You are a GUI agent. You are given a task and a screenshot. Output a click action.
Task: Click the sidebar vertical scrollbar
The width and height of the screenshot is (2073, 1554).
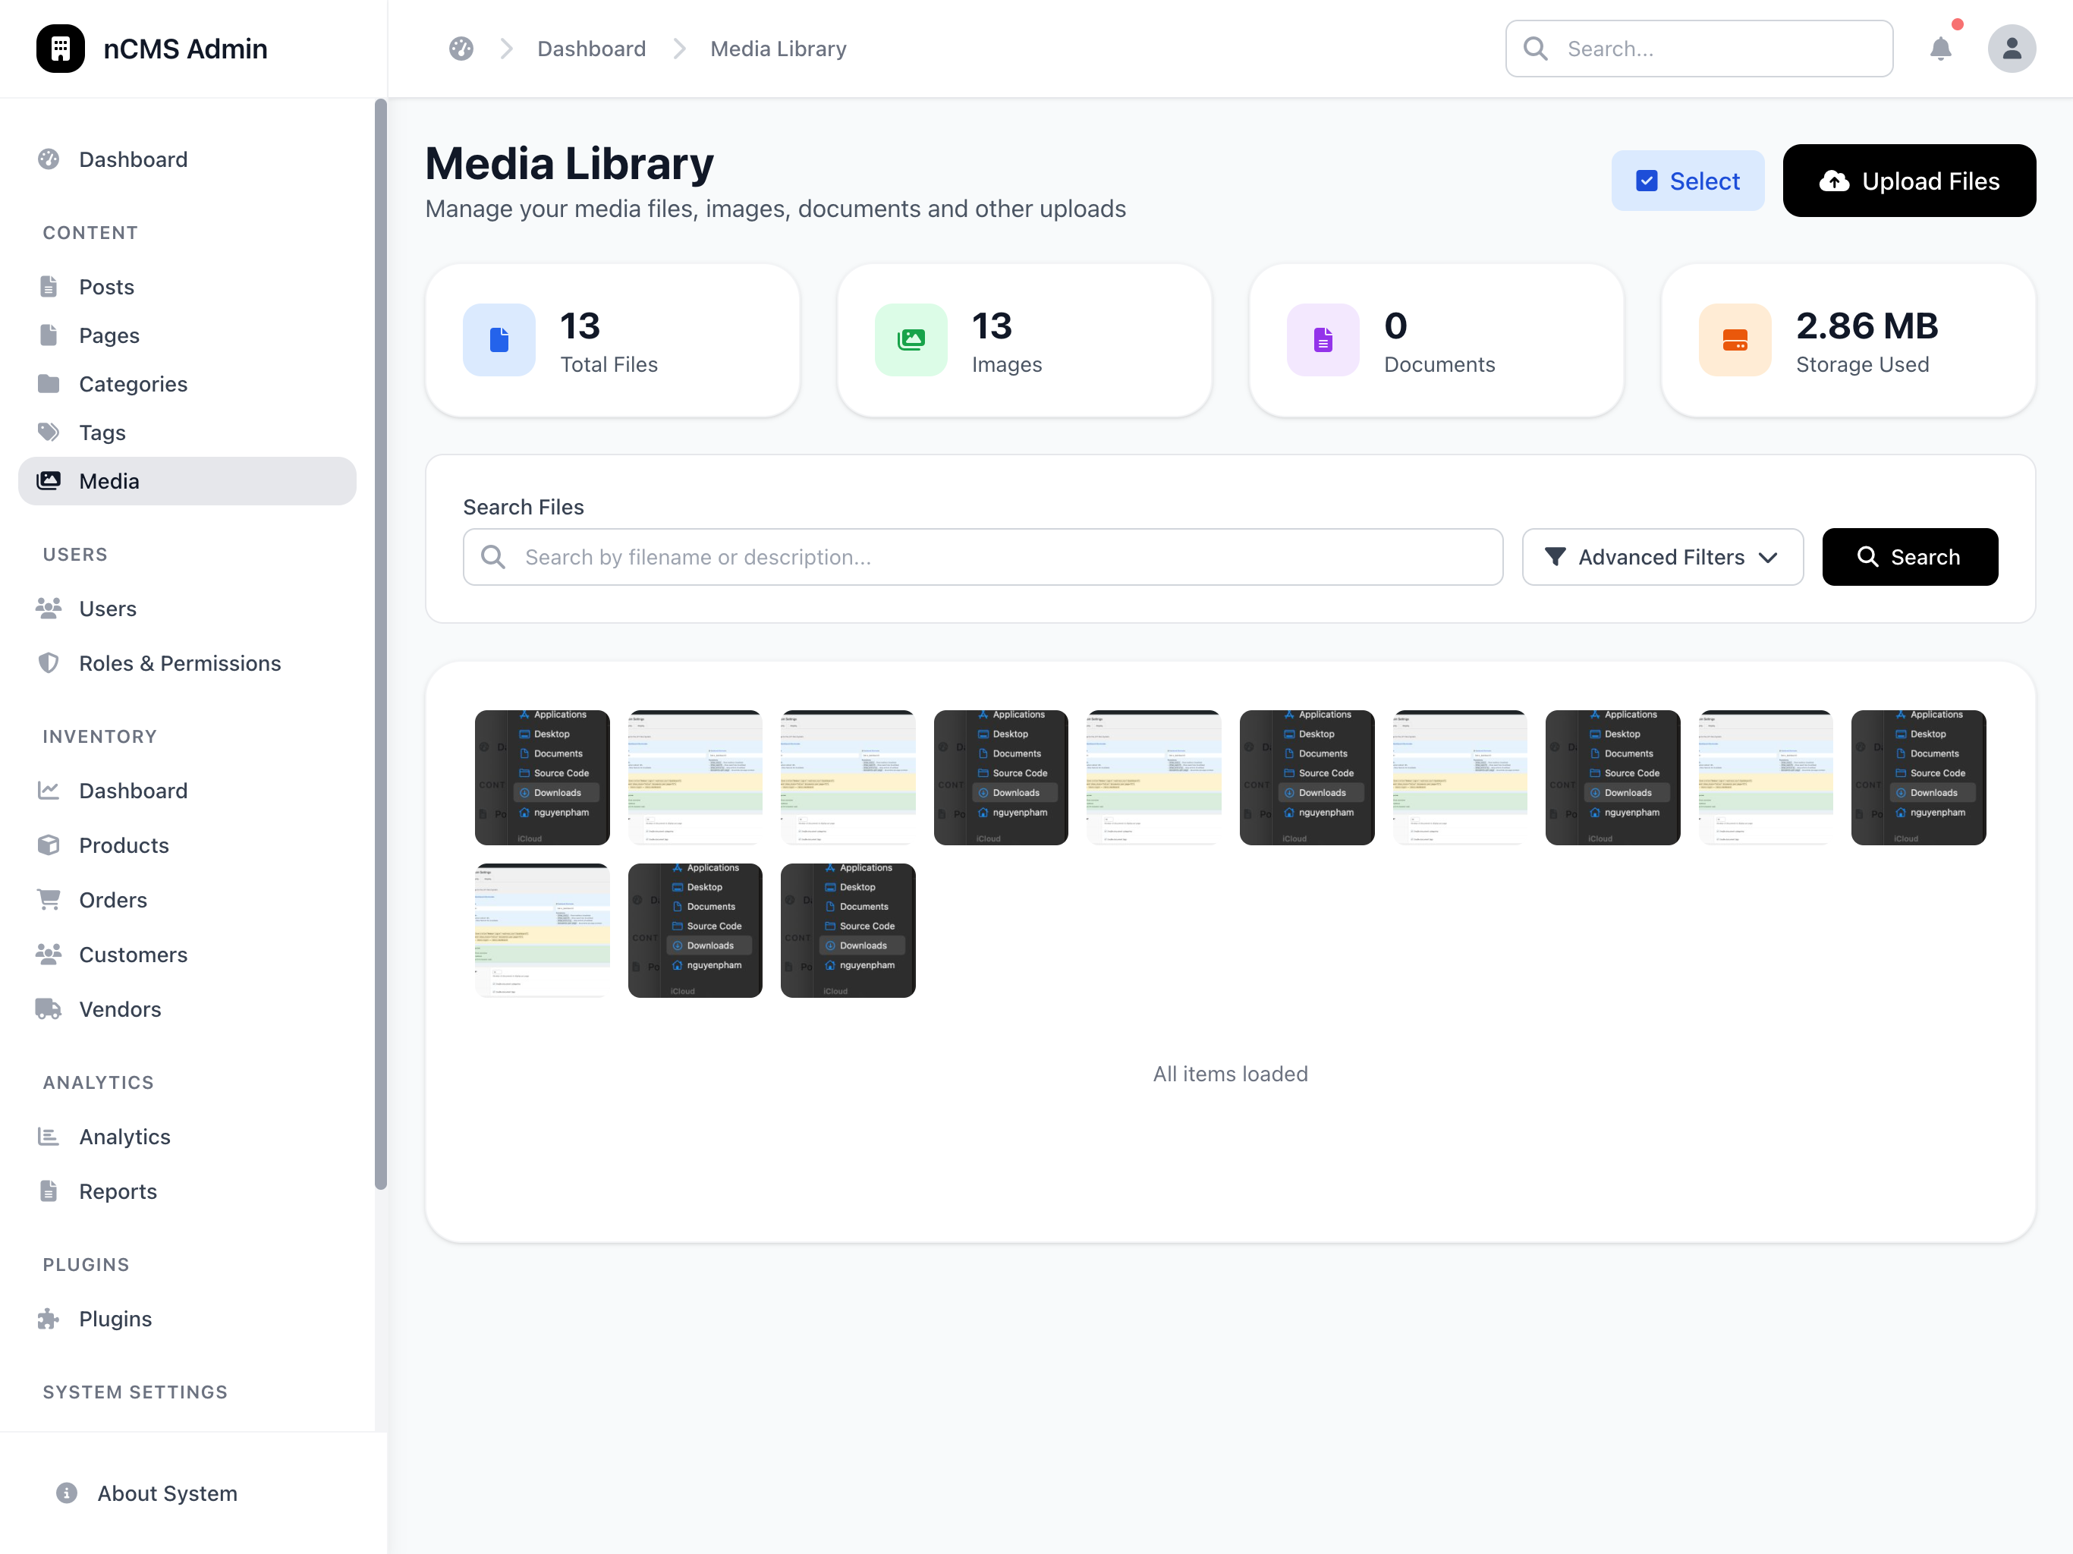pos(380,644)
